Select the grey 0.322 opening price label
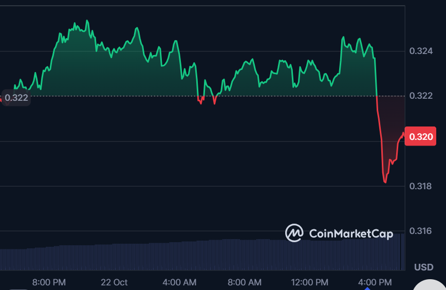The height and width of the screenshot is (290, 446). pos(16,97)
